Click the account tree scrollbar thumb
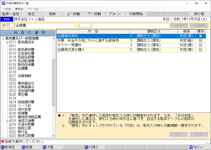 (x=54, y=83)
